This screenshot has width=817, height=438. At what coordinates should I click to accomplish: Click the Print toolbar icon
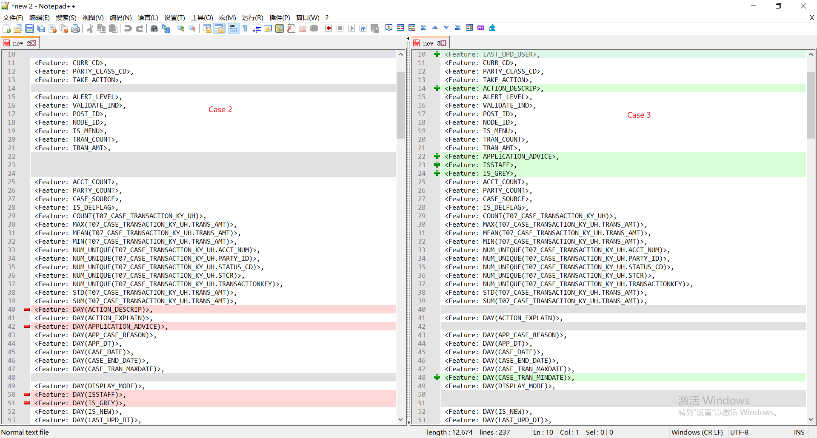point(75,28)
